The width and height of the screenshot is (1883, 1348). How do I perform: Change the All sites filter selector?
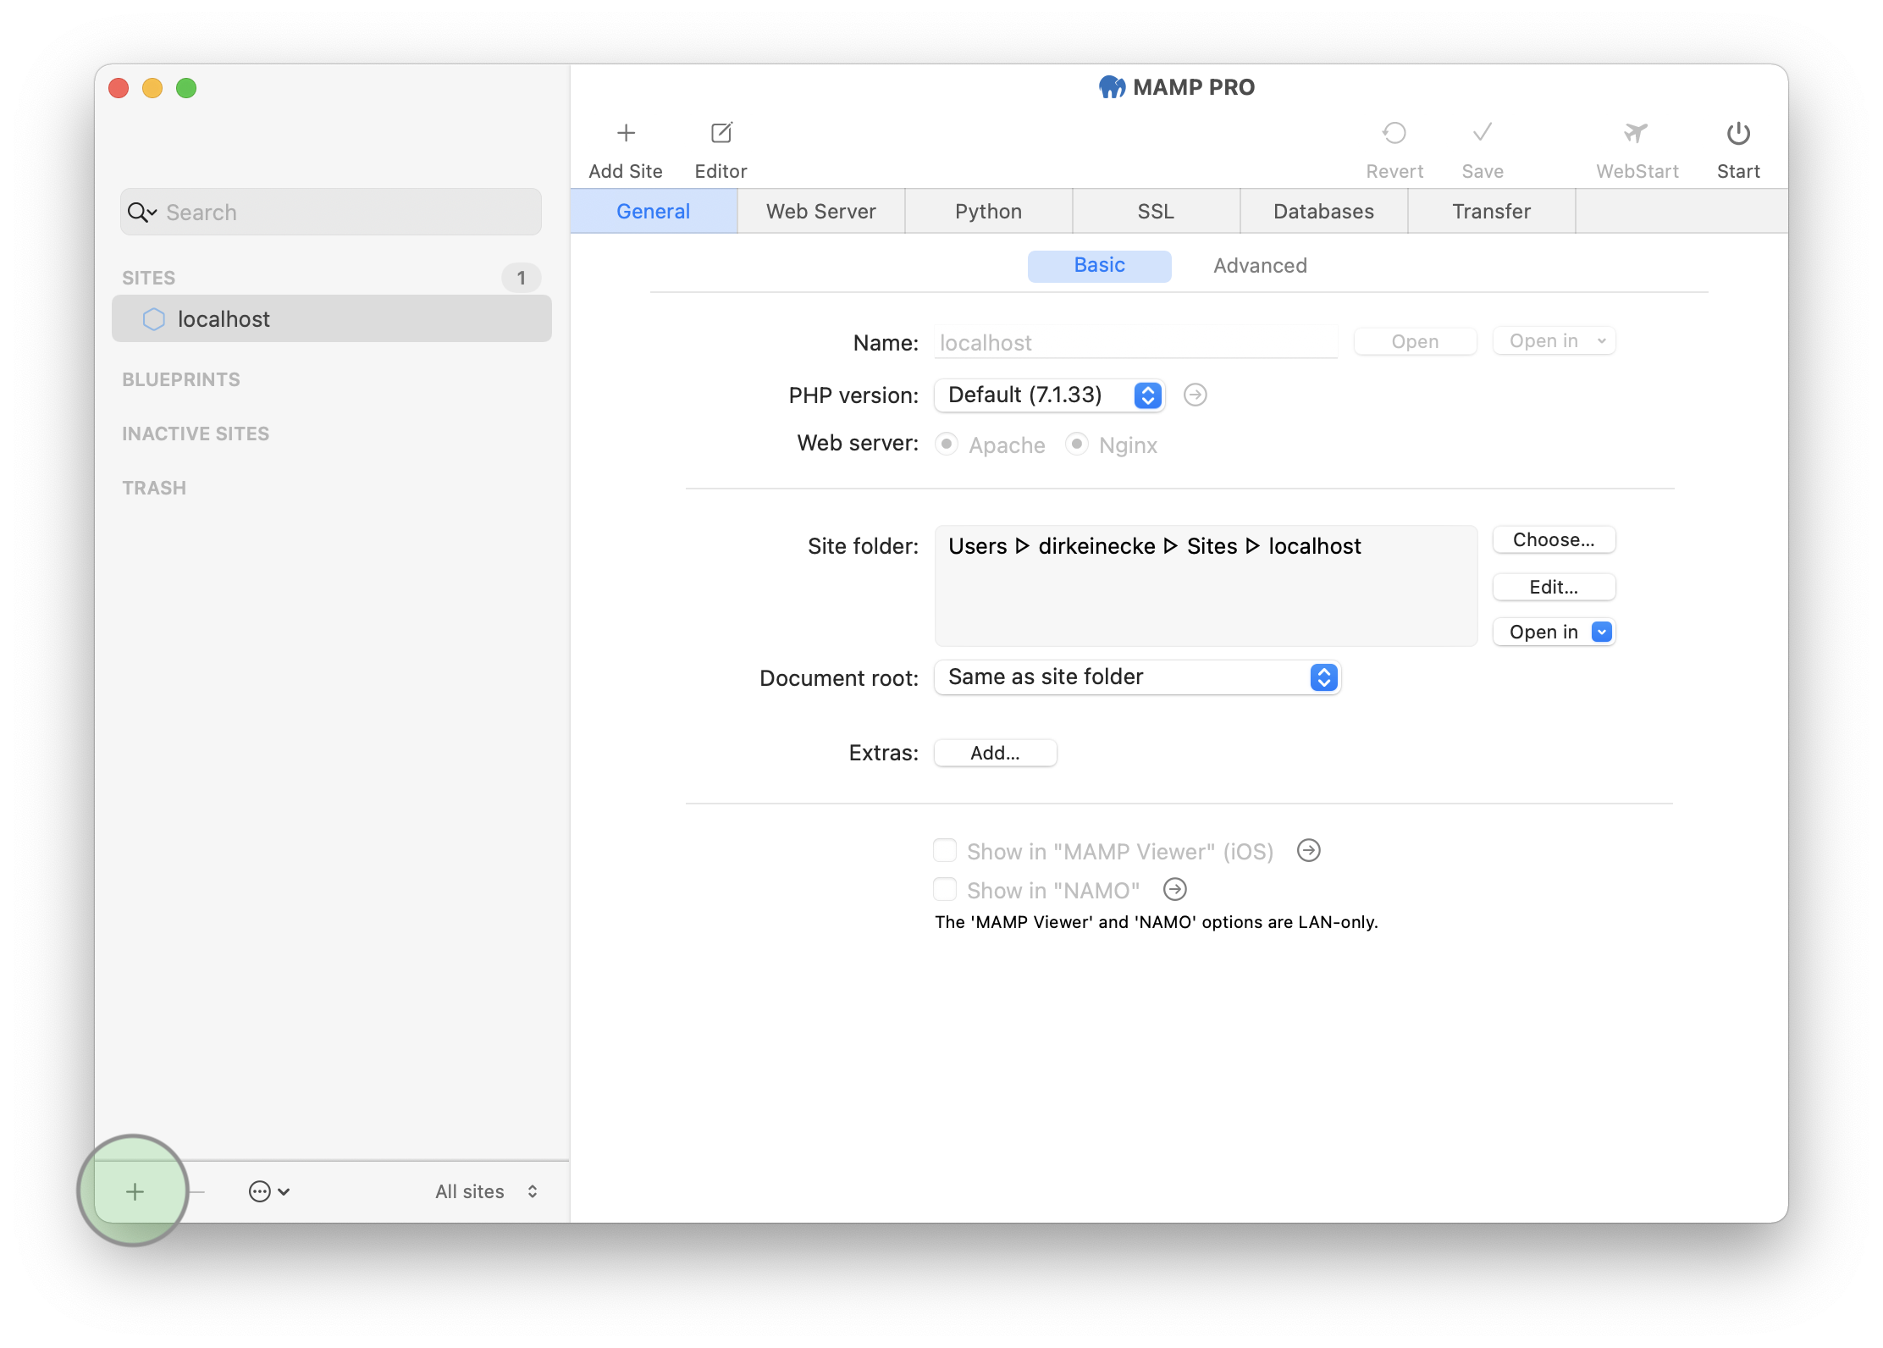click(x=487, y=1191)
